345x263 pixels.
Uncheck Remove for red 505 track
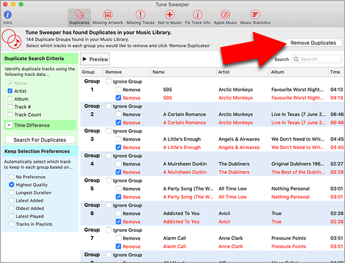pos(118,98)
